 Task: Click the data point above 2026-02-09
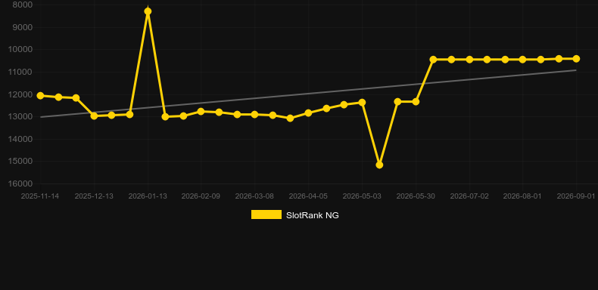(201, 112)
